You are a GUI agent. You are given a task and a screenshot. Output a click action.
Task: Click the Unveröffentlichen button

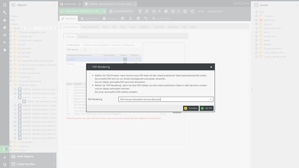[x=121, y=11]
